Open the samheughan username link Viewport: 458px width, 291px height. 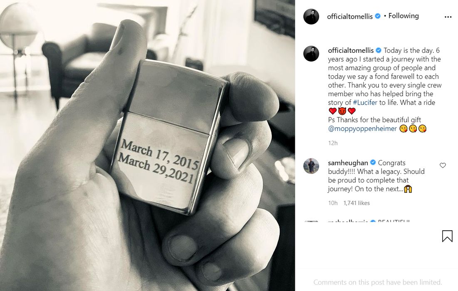[348, 163]
